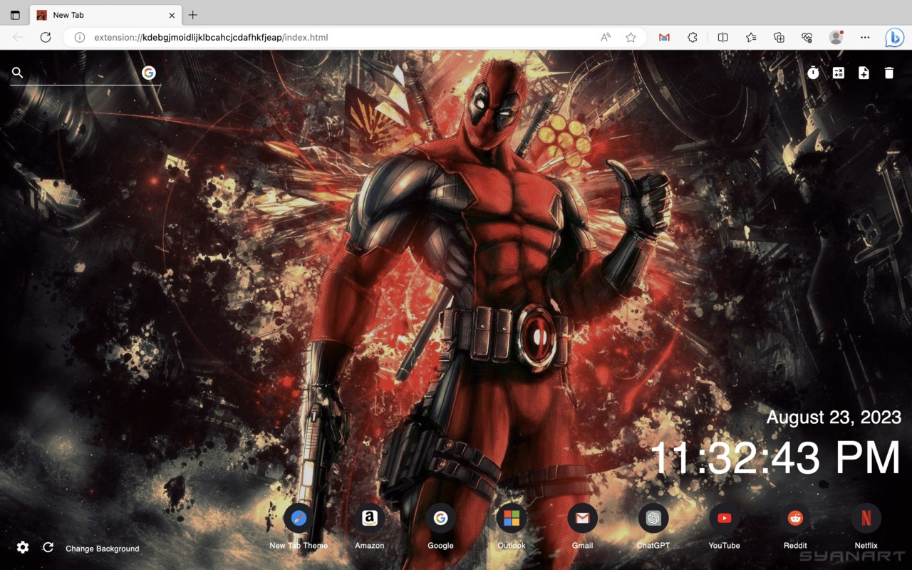
Task: Add this page to favorites with the star
Action: pos(631,38)
